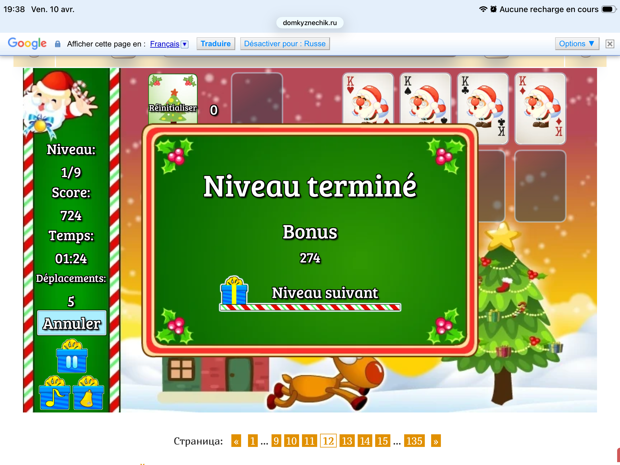The image size is (620, 465).
Task: Click the King of diamonds card
Action: (540, 108)
